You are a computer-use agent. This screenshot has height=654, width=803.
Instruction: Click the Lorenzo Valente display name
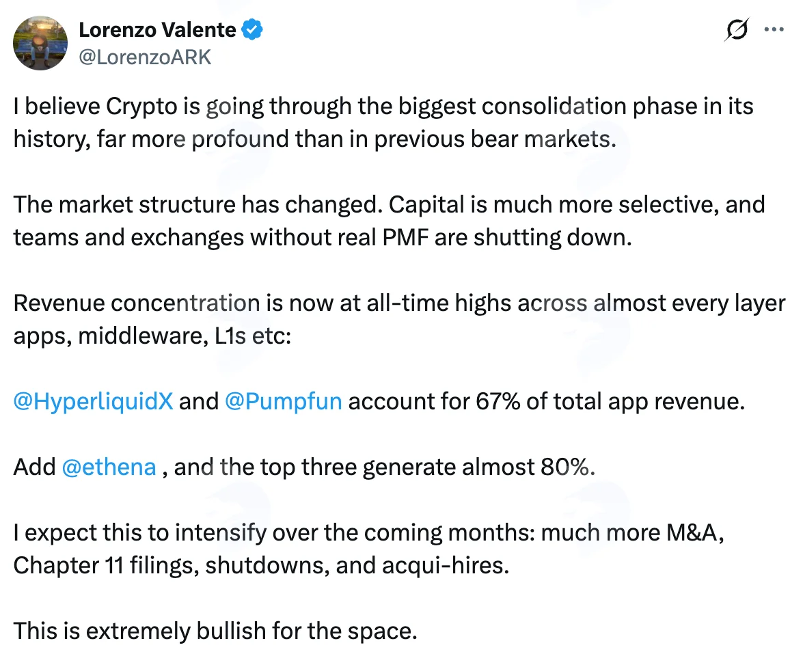[x=157, y=29]
